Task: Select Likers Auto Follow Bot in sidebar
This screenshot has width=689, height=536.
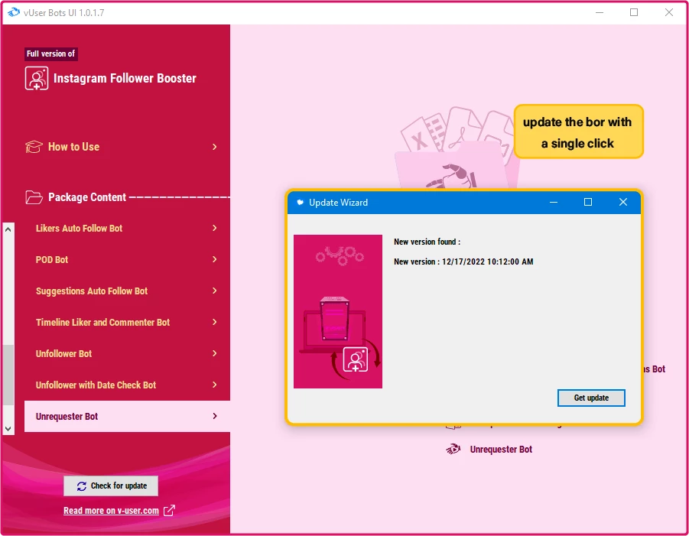Action: (x=127, y=228)
